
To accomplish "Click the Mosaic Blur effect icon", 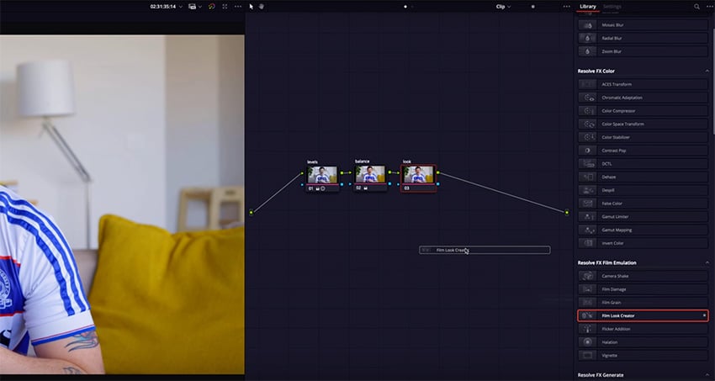I will (x=587, y=25).
